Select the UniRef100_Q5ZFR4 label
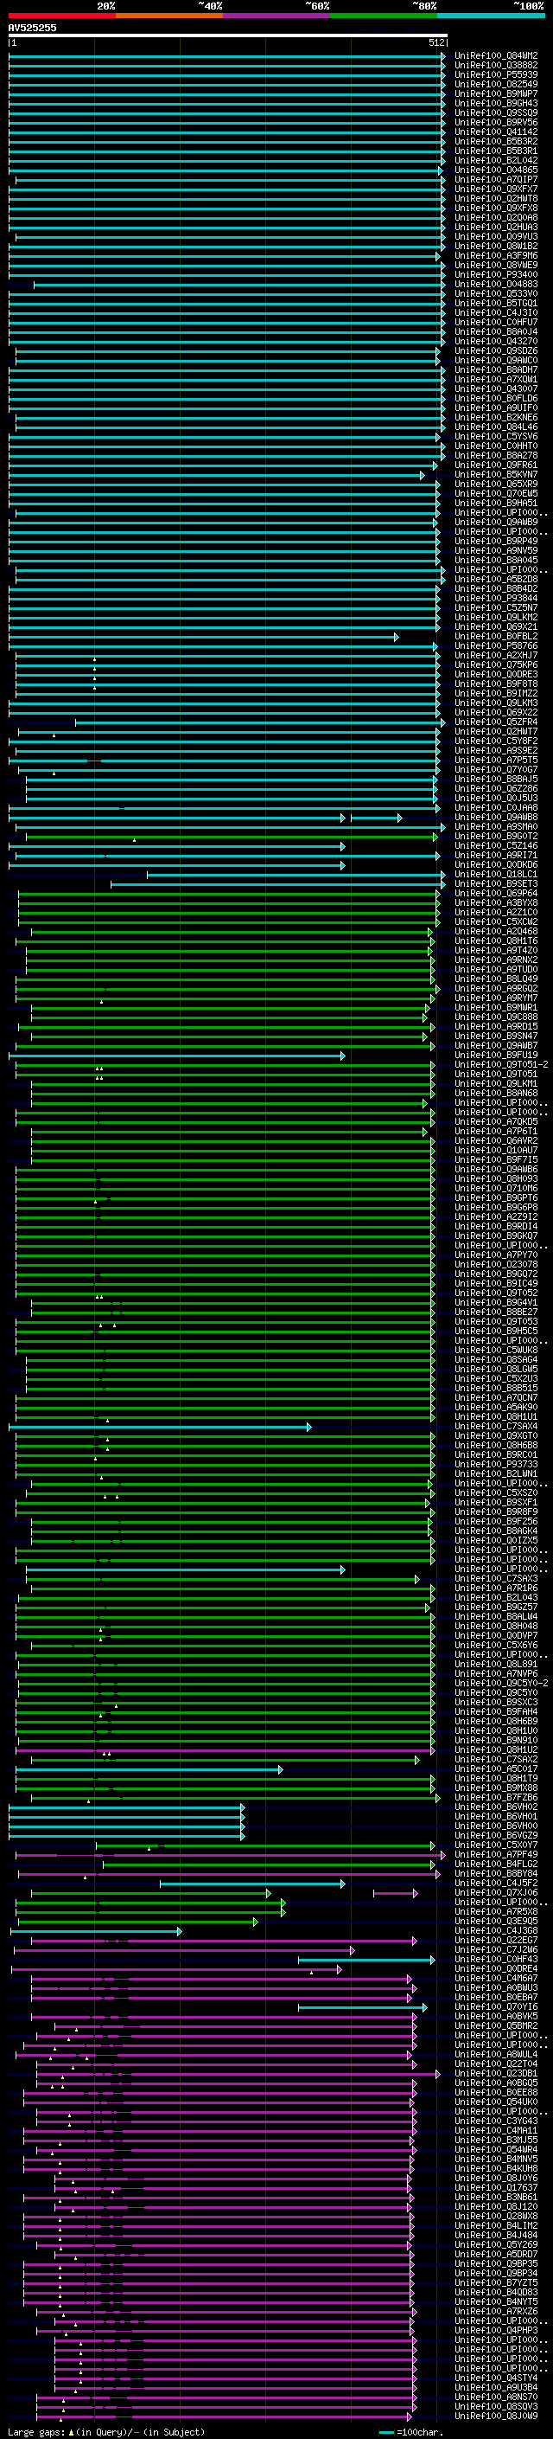 tap(496, 722)
